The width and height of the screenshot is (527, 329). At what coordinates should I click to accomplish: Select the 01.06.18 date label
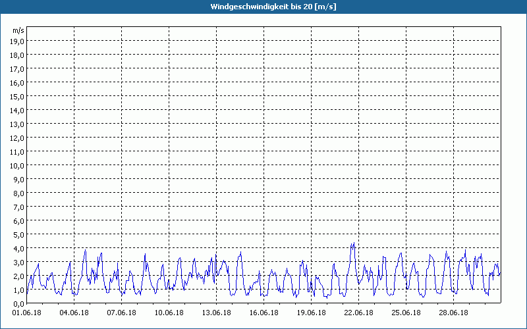click(27, 313)
